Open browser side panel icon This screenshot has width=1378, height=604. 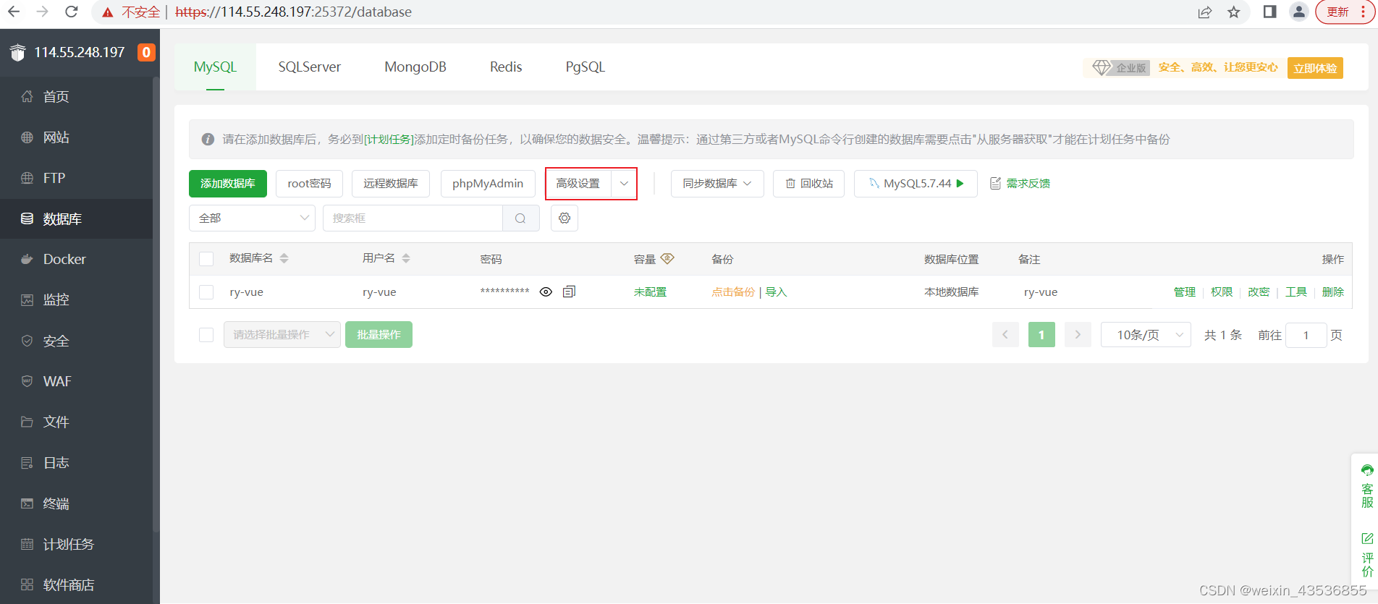pos(1269,12)
